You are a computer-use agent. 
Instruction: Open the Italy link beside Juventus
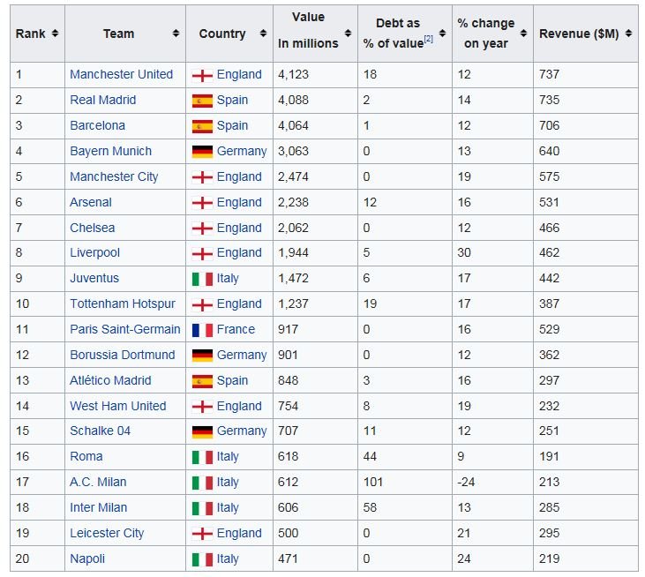228,279
